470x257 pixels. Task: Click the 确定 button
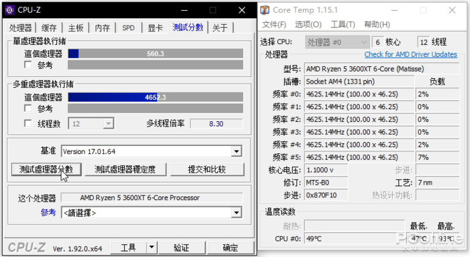tap(230, 248)
